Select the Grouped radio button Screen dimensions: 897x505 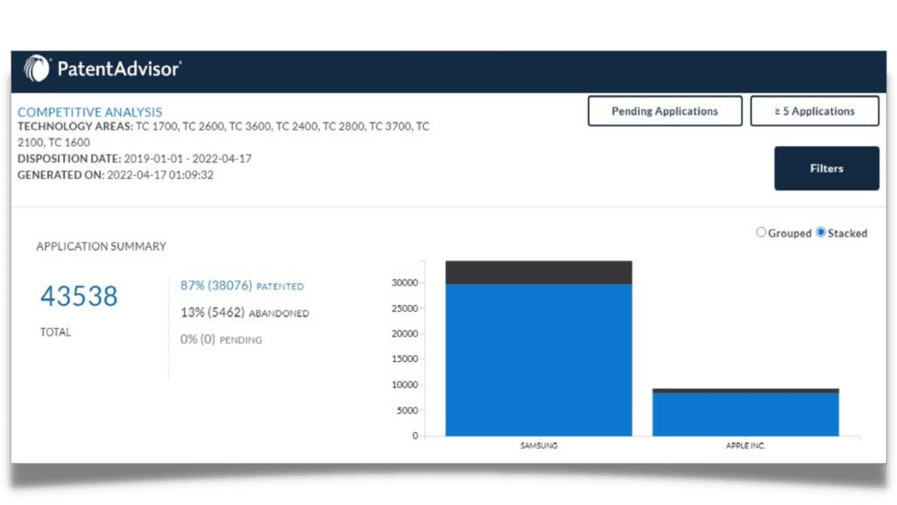[761, 232]
